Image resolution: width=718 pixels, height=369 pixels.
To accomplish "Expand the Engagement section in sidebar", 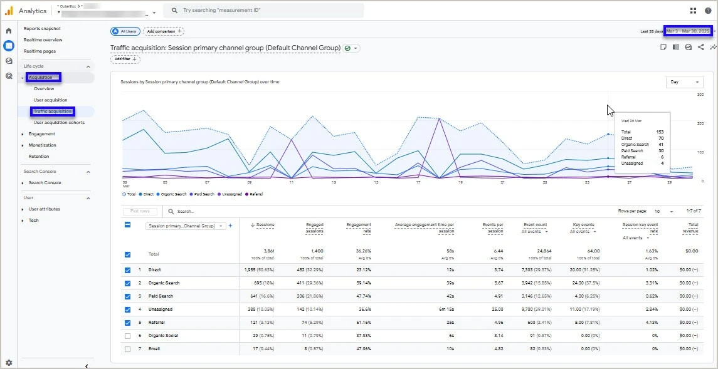I will point(41,134).
